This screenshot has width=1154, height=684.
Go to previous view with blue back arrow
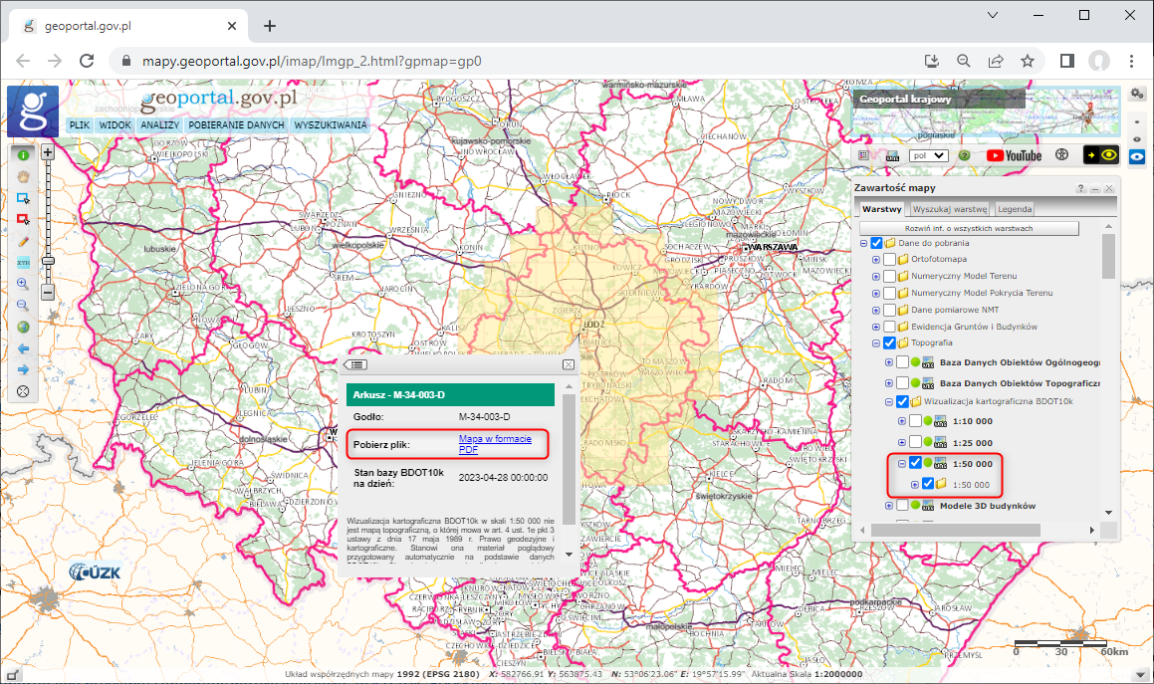(x=21, y=348)
